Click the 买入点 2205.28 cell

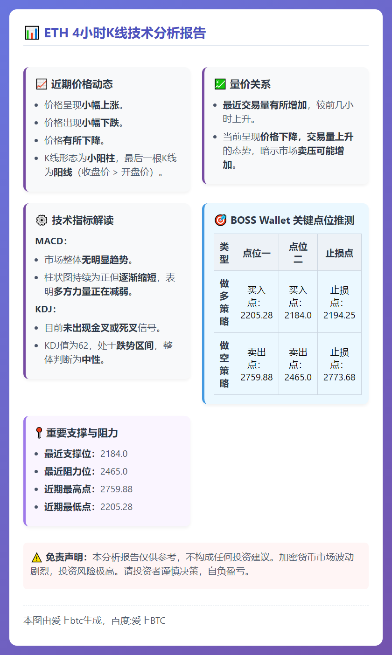click(257, 302)
